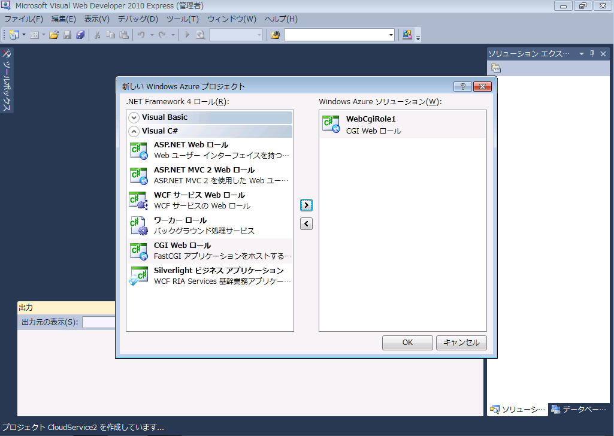Select WebCgiRole1 in the Azure solution list
This screenshot has width=614, height=436.
[x=403, y=125]
